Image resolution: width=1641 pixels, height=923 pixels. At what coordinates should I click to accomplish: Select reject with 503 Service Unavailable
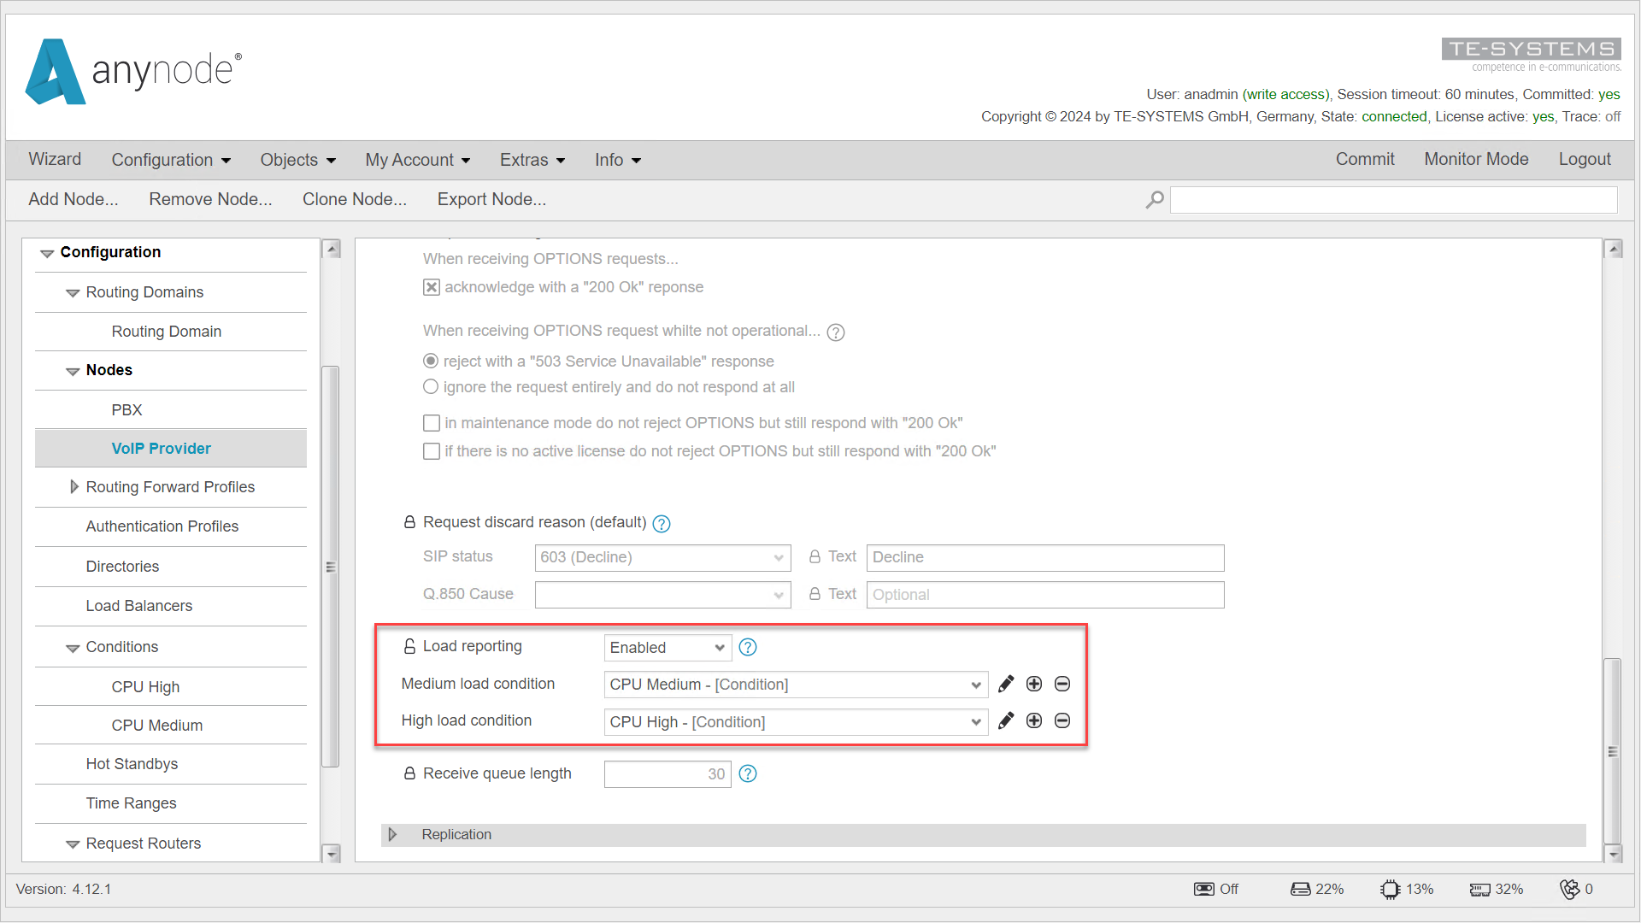(x=431, y=361)
